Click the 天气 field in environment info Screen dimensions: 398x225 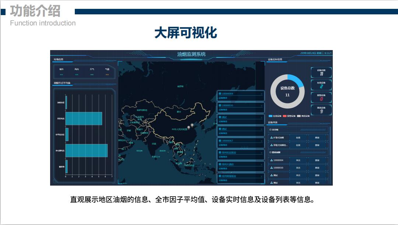pyautogui.click(x=92, y=72)
